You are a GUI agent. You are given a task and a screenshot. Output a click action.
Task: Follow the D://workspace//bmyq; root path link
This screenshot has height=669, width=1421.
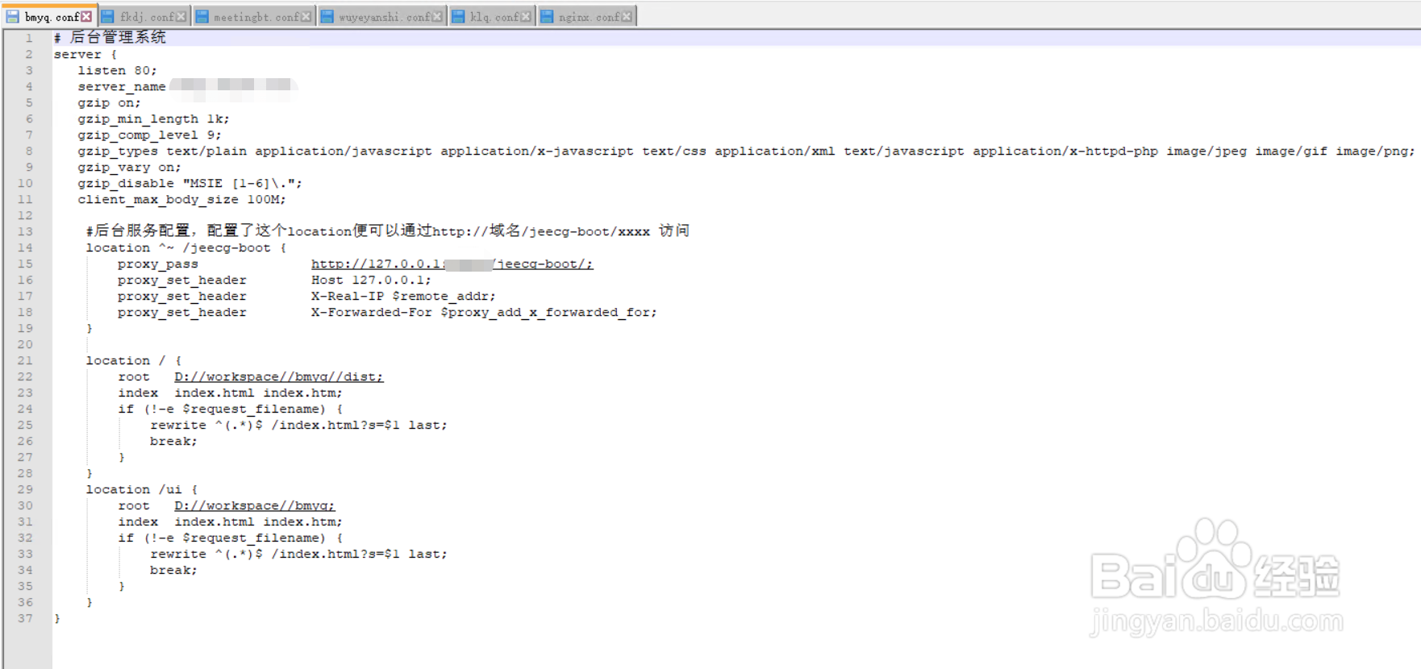(255, 506)
